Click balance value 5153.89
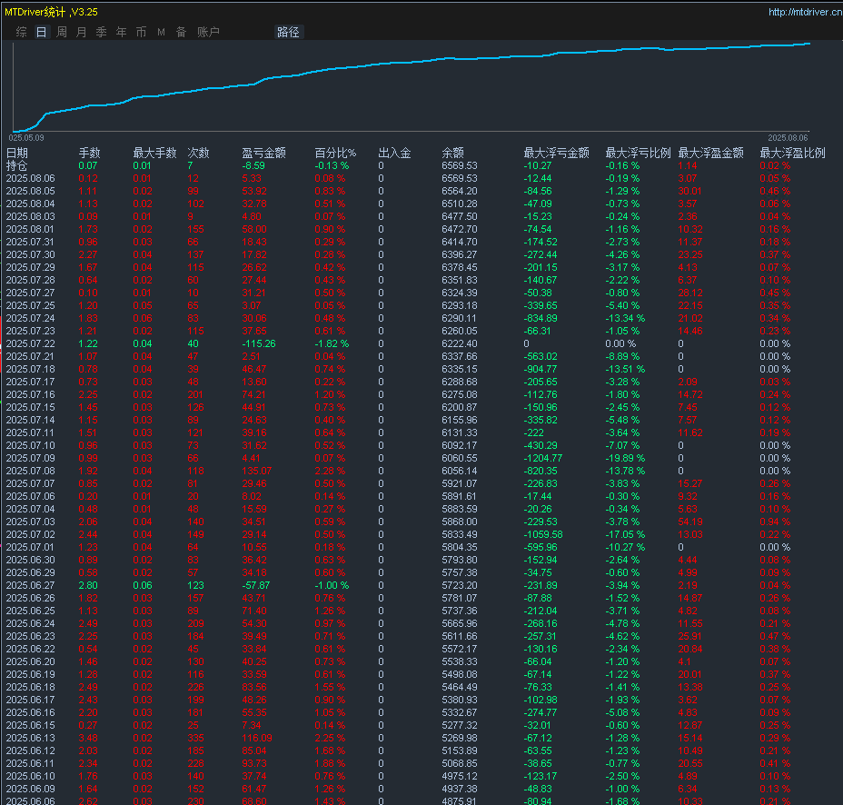Image resolution: width=843 pixels, height=805 pixels. [460, 750]
